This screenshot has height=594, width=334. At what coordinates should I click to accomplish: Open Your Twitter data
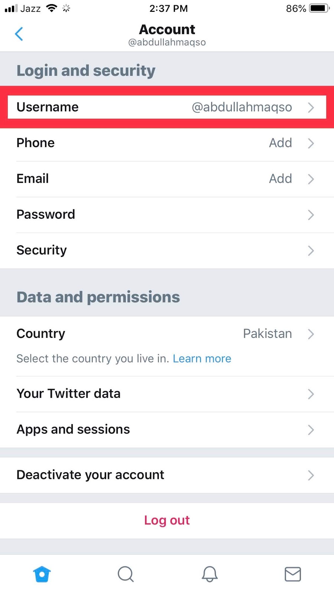[x=167, y=394]
